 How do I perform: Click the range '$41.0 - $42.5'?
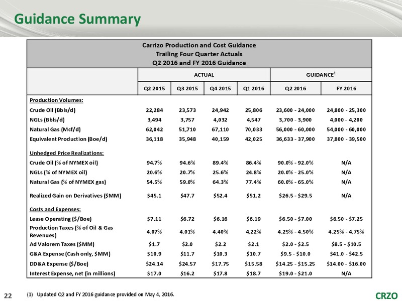[x=346, y=254]
